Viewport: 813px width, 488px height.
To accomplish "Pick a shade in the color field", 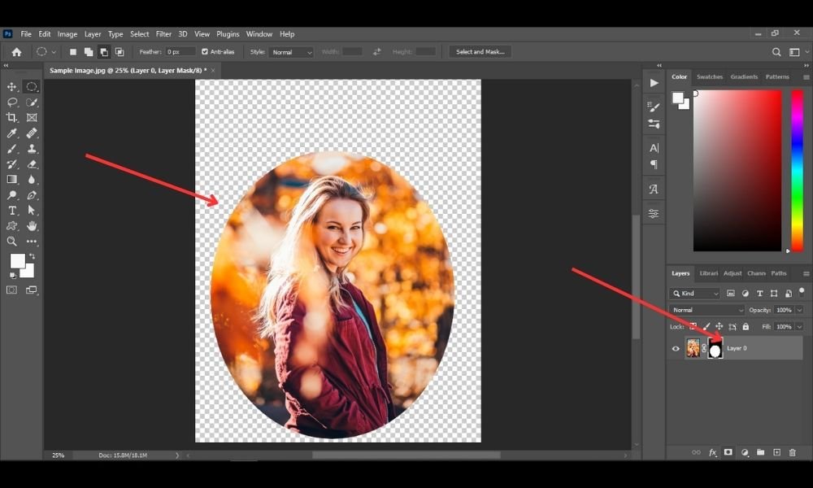I will tap(737, 171).
